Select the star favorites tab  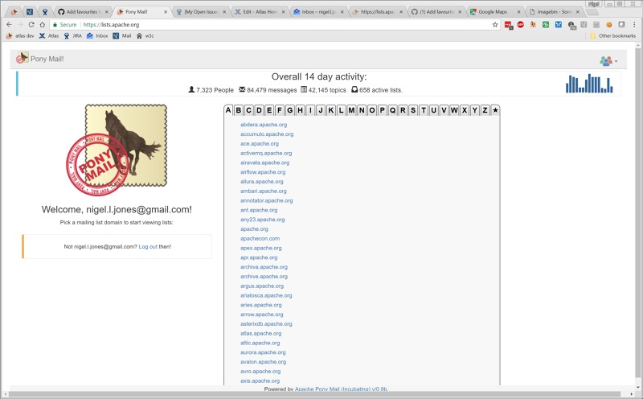tap(496, 110)
